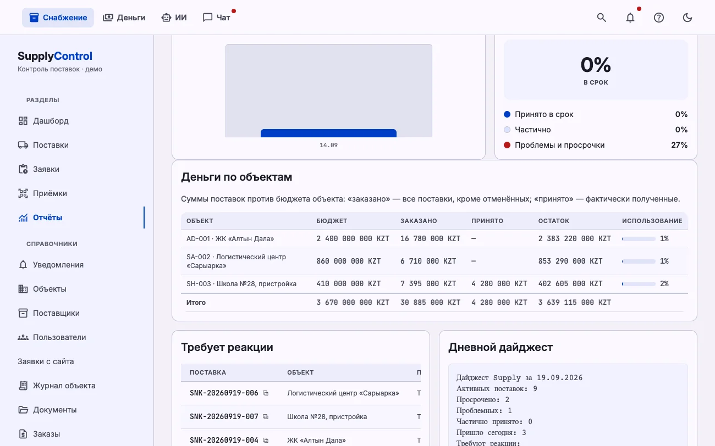The image size is (715, 446).
Task: Click the SH-003 Школа №28, пристройка cell
Action: (241, 284)
